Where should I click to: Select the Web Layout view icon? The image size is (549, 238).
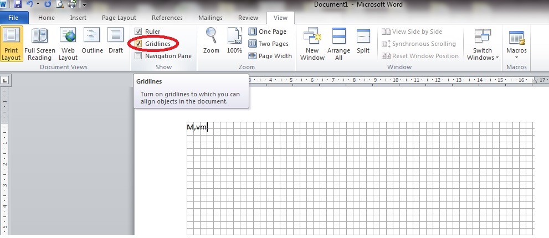pos(68,43)
